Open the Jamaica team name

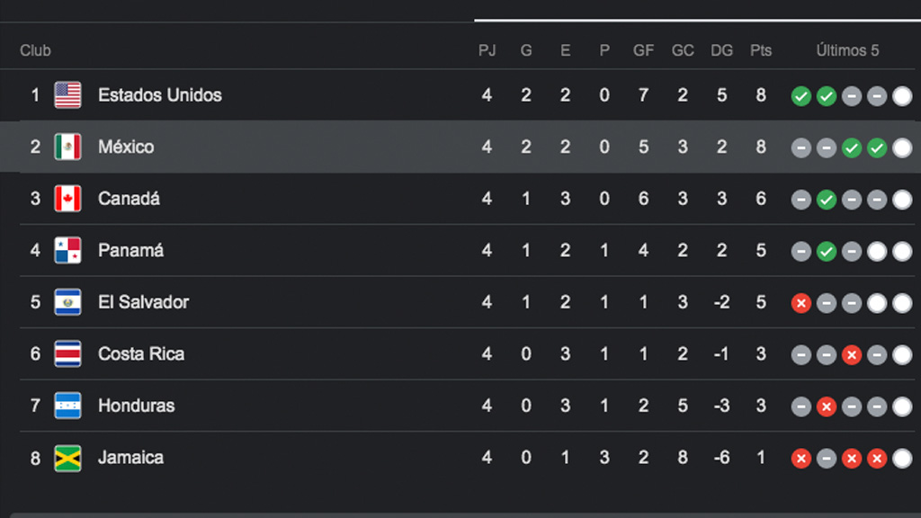(130, 458)
